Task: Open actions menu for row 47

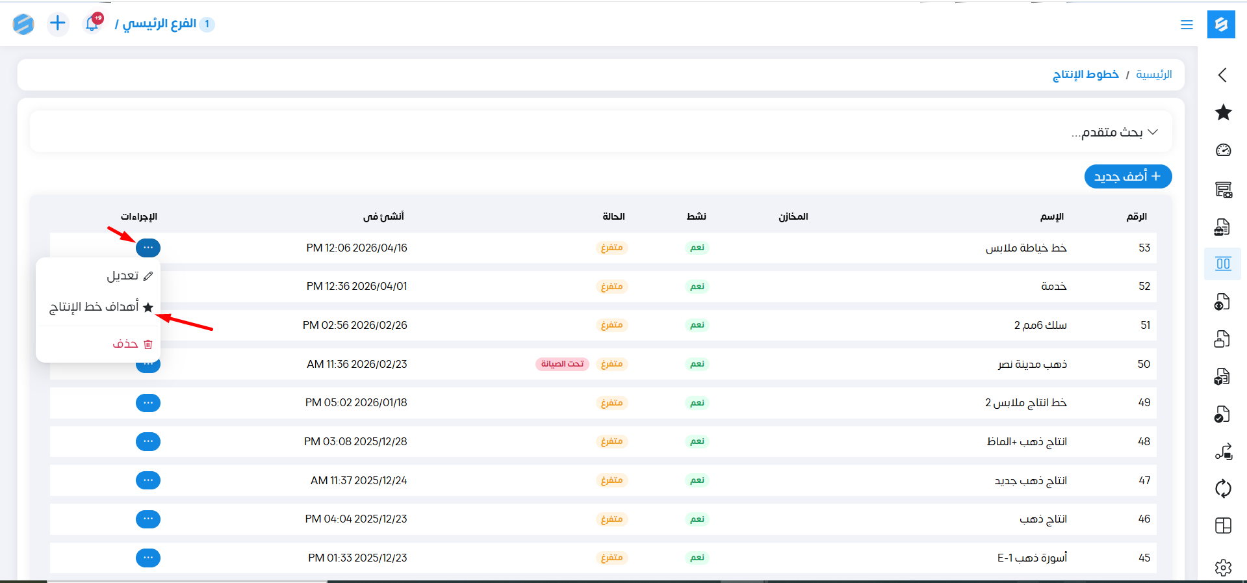Action: 148,480
